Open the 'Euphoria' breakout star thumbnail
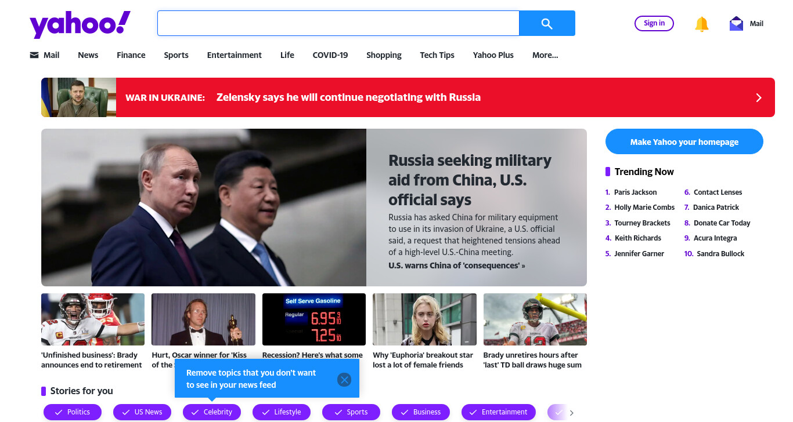The width and height of the screenshot is (793, 422). click(x=424, y=319)
